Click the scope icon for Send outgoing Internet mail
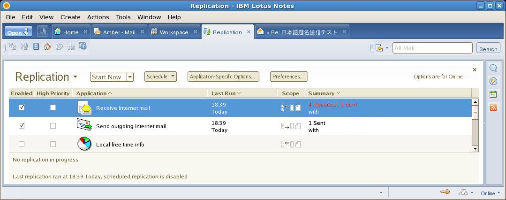This screenshot has width=506, height=200. [x=290, y=126]
